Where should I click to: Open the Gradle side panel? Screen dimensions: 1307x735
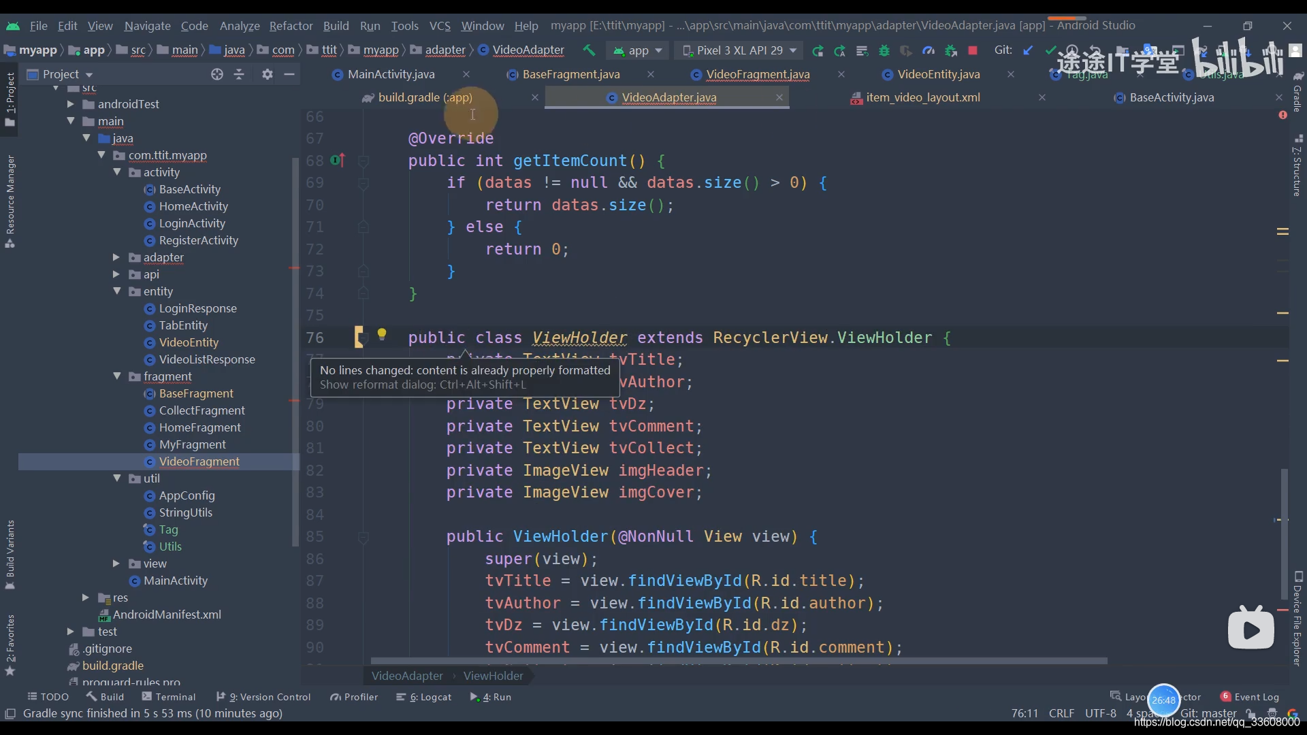tap(1297, 92)
